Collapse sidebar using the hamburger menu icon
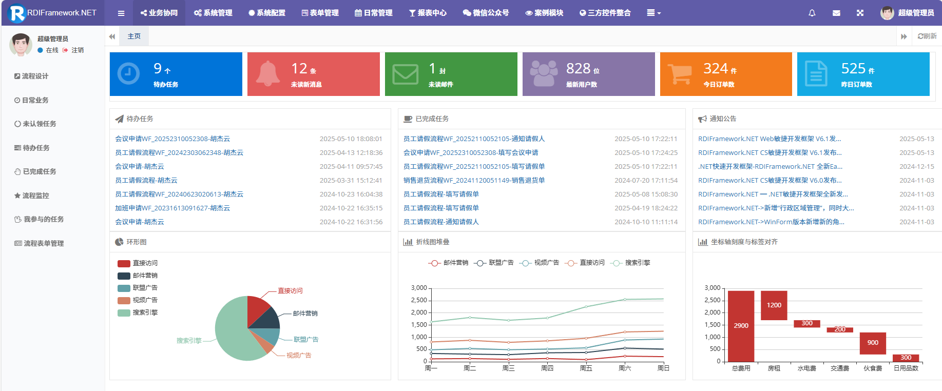The width and height of the screenshot is (942, 391). [121, 13]
